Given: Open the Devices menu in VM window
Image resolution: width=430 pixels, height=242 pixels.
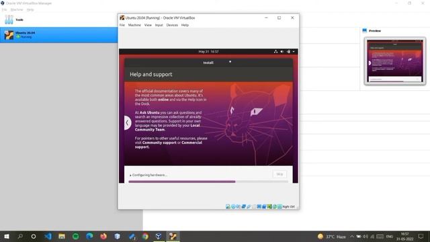Looking at the screenshot, I should 172,25.
